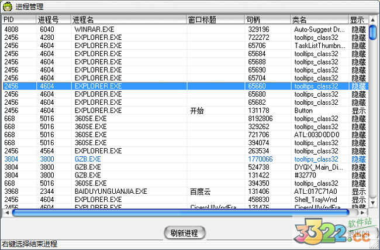Click the horizontal scrollbar right arrow
This screenshot has width=380, height=250.
click(362, 213)
